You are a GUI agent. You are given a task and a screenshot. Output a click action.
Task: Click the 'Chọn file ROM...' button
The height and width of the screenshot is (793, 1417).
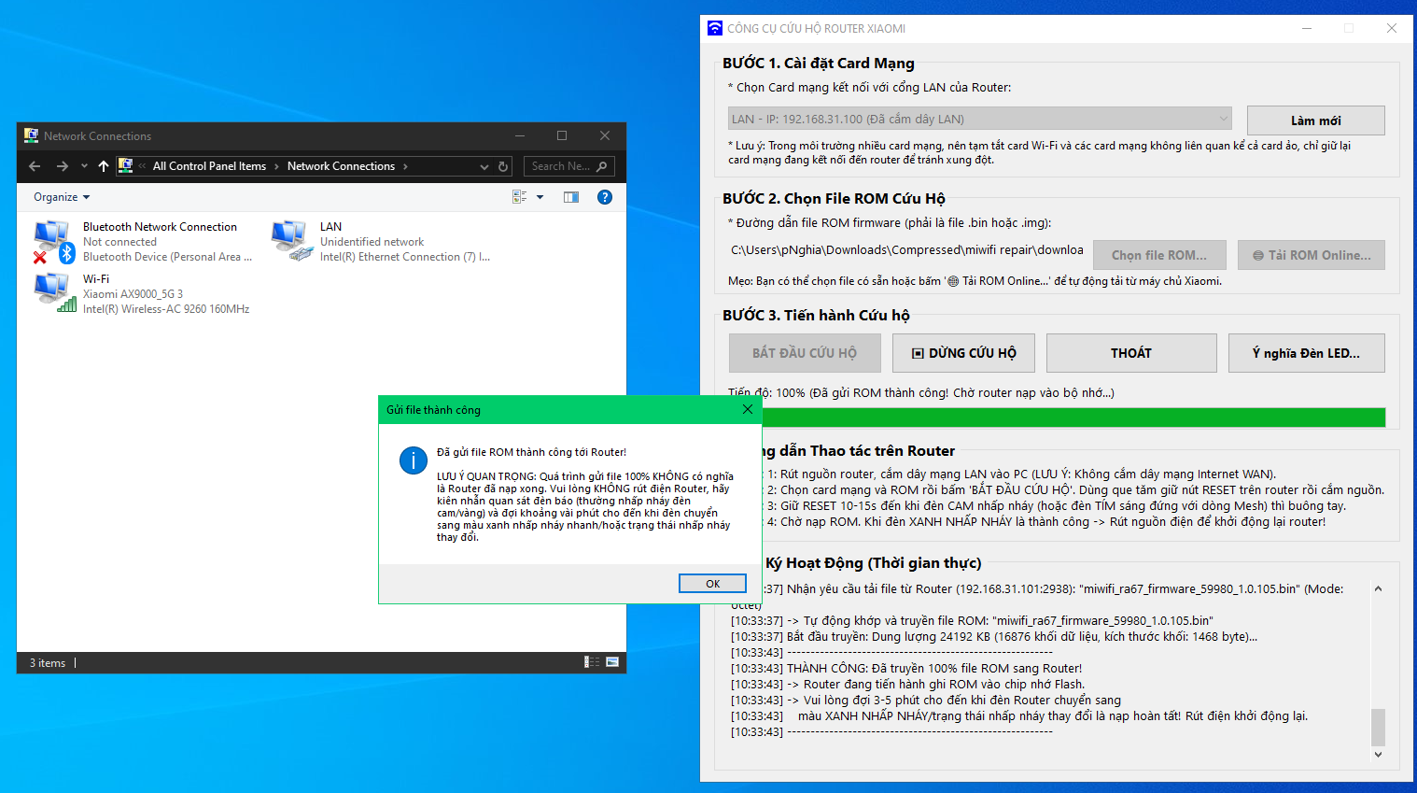(1159, 255)
